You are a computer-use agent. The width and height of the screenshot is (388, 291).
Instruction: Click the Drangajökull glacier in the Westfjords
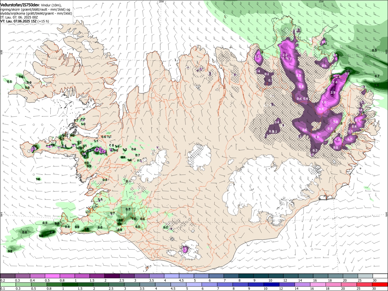(x=89, y=46)
